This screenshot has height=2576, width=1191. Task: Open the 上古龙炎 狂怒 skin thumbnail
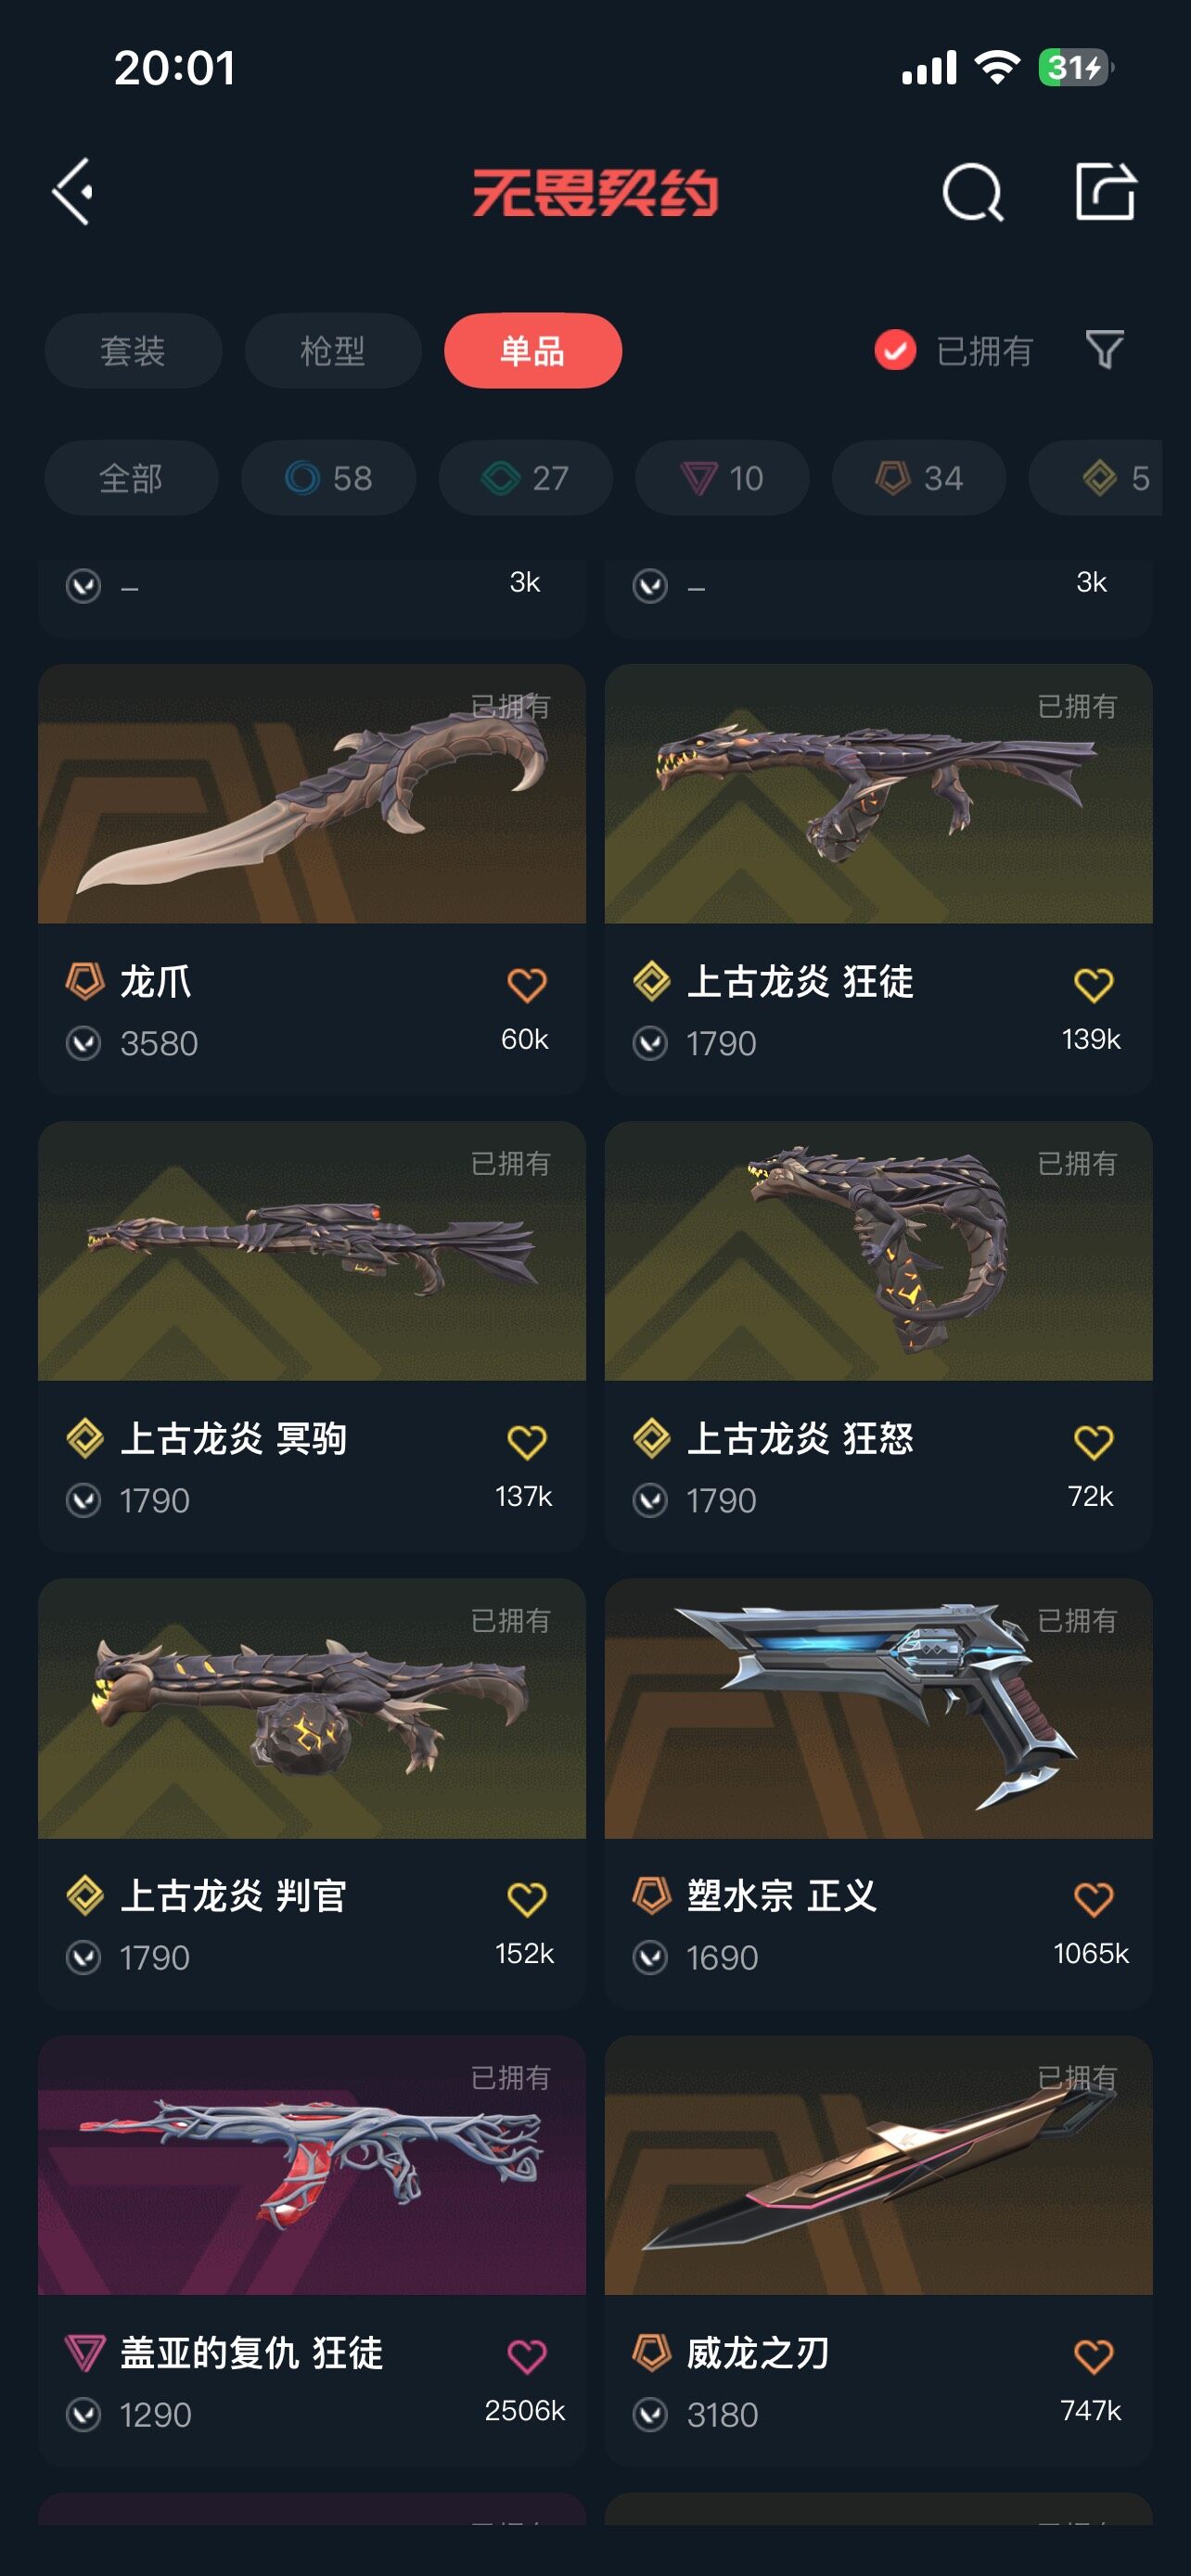[878, 1251]
